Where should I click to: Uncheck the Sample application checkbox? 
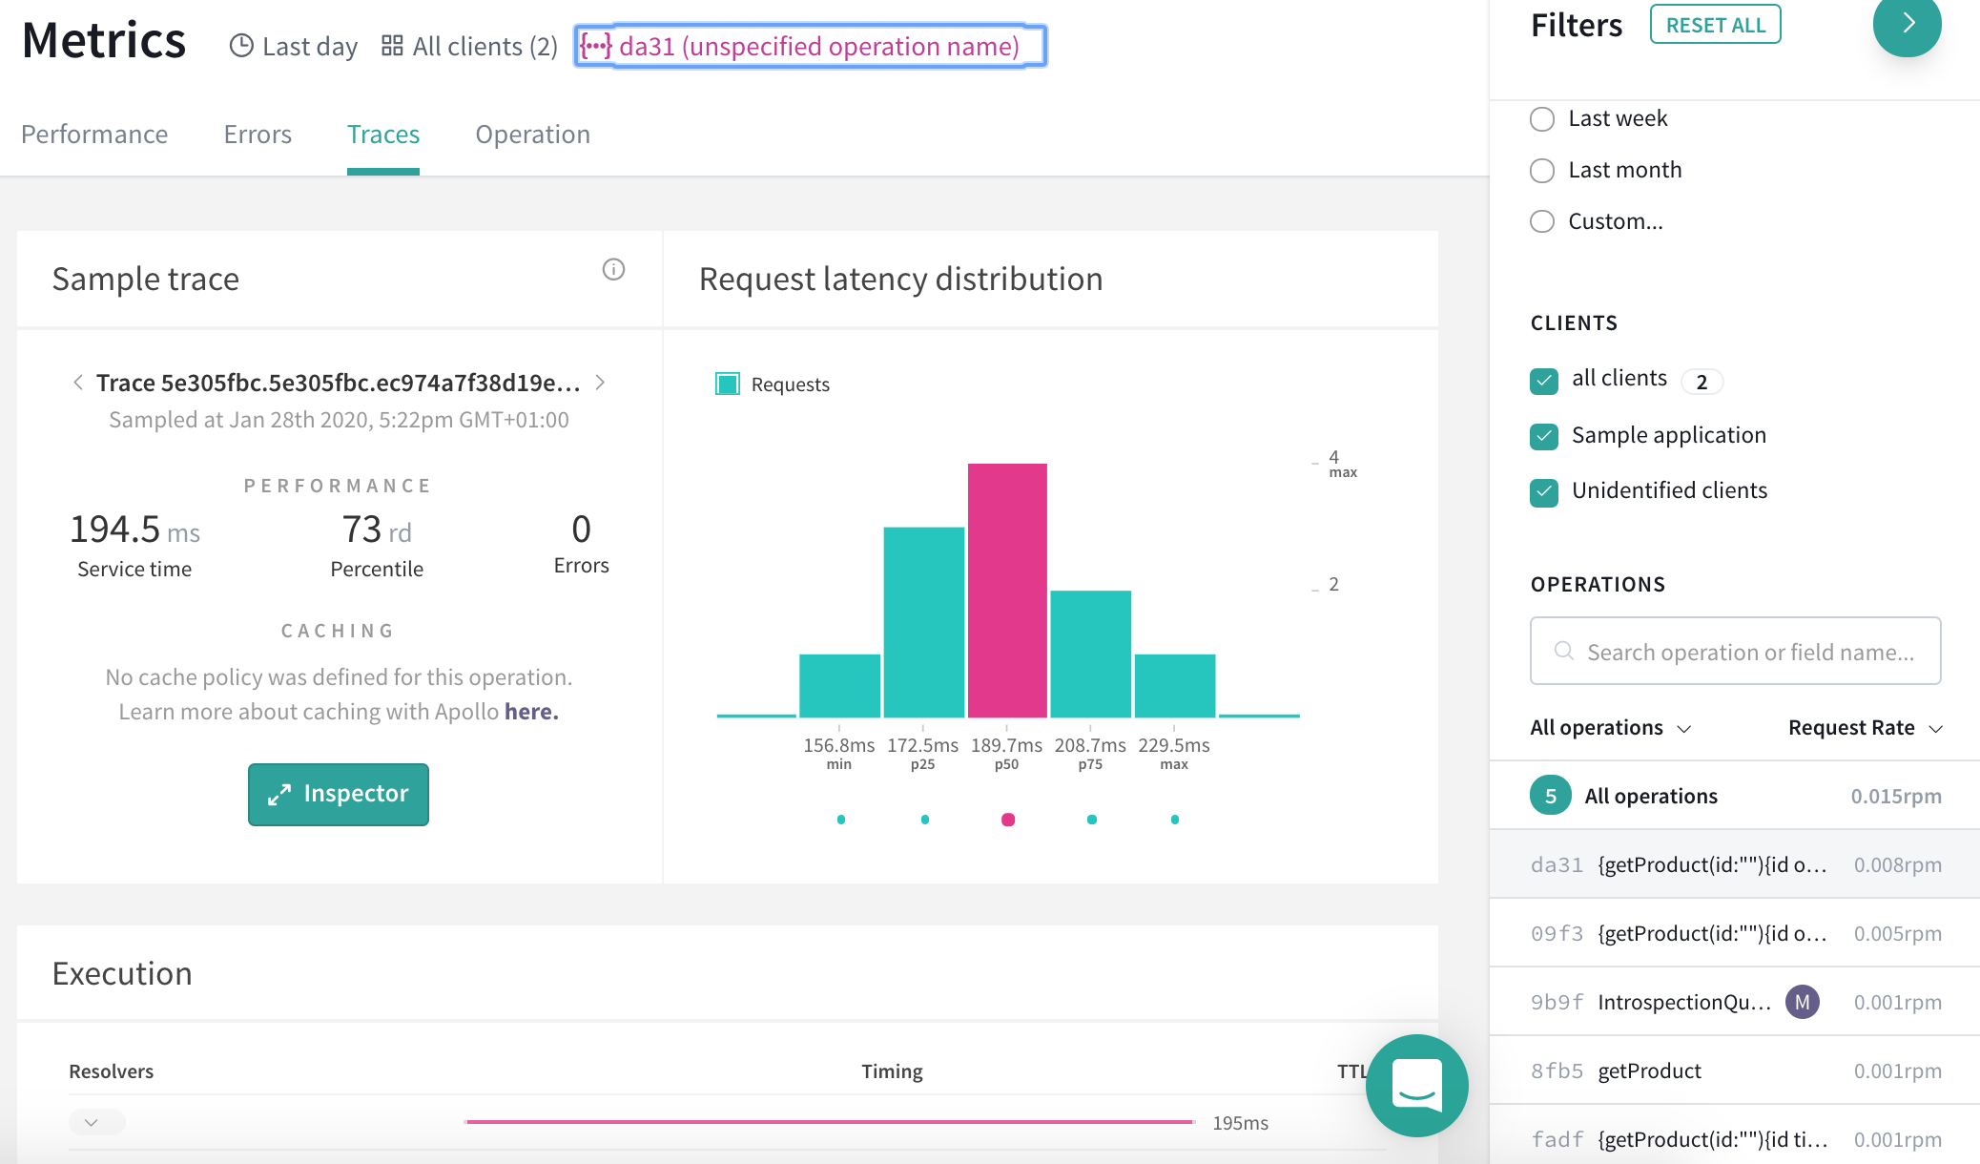[x=1543, y=436]
